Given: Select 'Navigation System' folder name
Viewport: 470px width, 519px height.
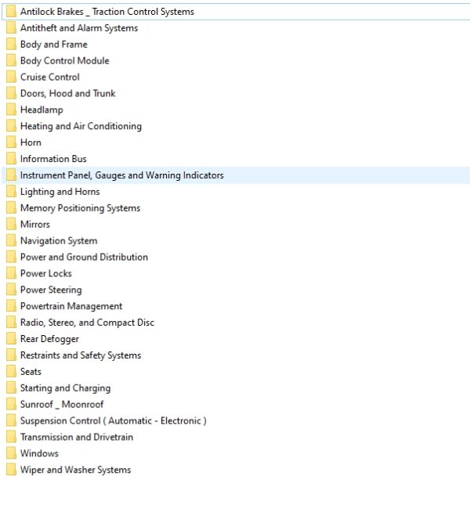Looking at the screenshot, I should tap(59, 240).
